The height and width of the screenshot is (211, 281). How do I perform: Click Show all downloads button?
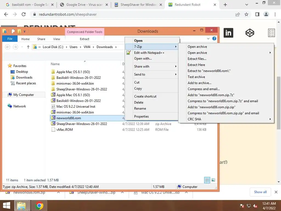click(x=260, y=192)
